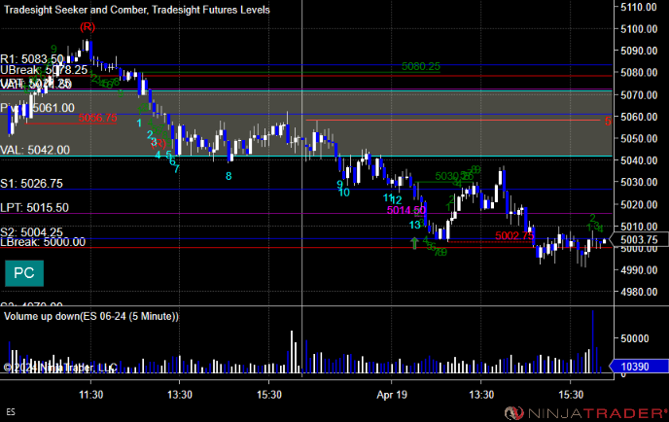
Task: Click the S1: 5026.75 level label
Action: coord(31,184)
